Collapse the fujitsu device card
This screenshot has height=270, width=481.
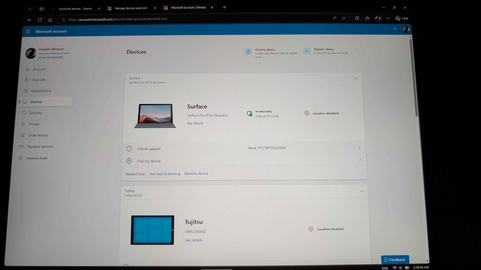362,191
